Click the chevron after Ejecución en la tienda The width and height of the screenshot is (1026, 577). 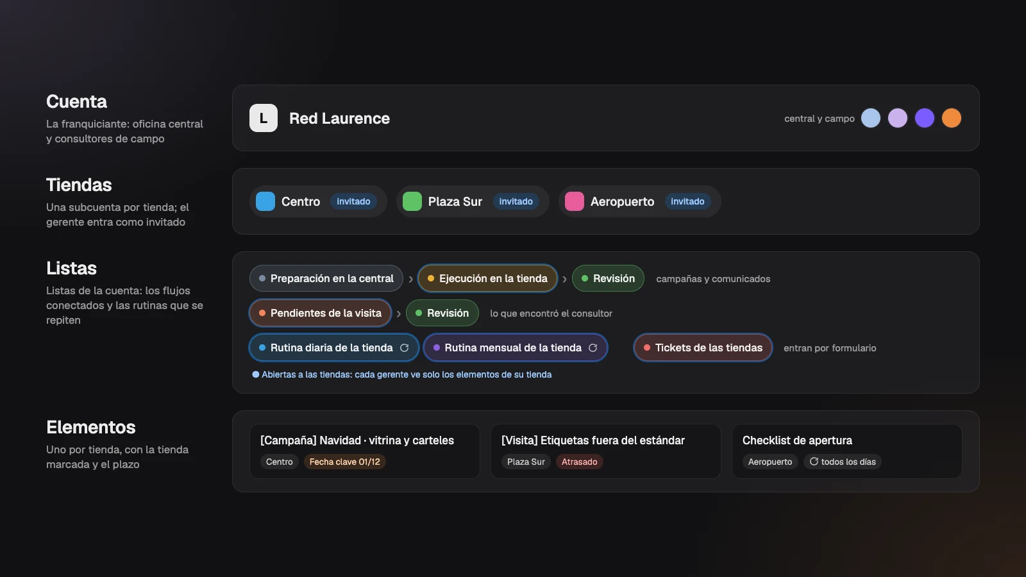[x=564, y=279]
